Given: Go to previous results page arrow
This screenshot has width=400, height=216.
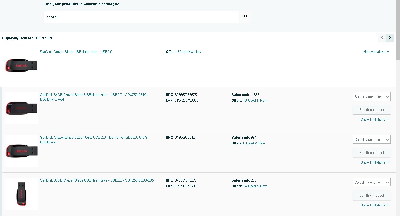Looking at the screenshot, I should pyautogui.click(x=382, y=38).
